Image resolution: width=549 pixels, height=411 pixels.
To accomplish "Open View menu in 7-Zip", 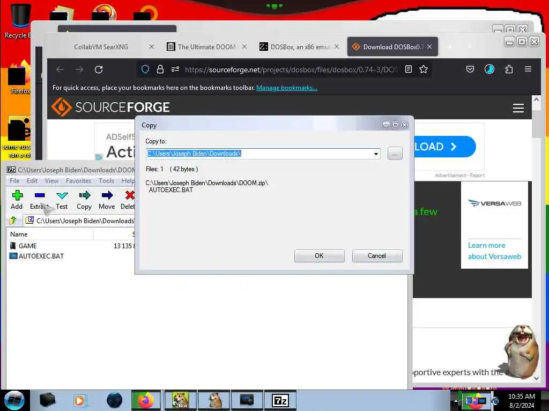I will tap(51, 181).
